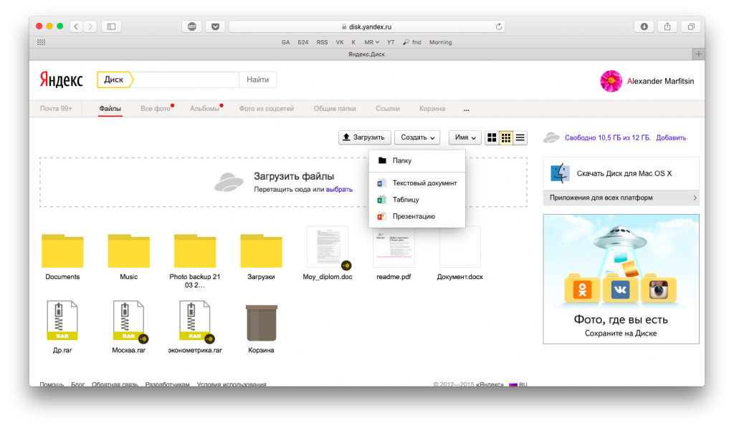
Task: Create a Текстовый документ
Action: click(417, 183)
